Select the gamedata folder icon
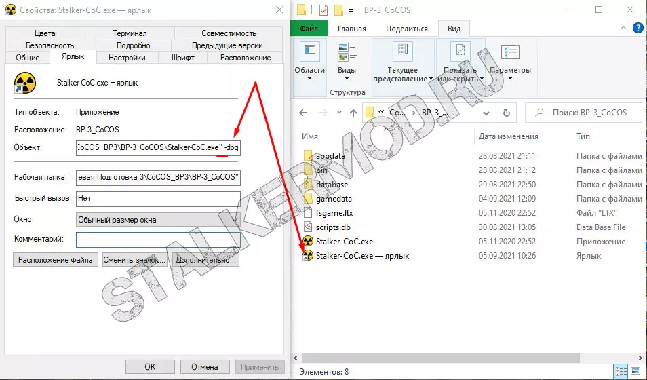647x380 pixels. [308, 199]
